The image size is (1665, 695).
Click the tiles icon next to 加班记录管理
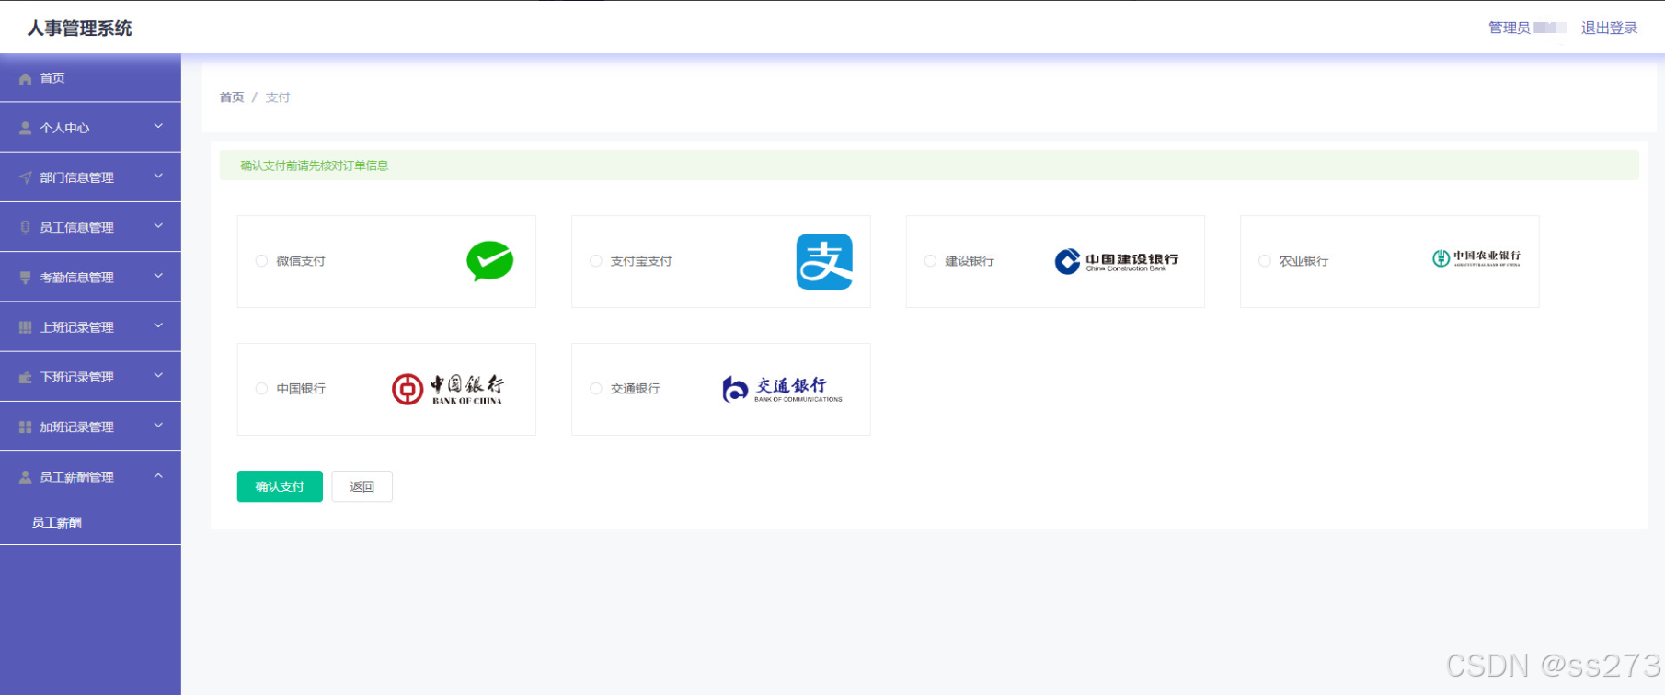point(26,427)
